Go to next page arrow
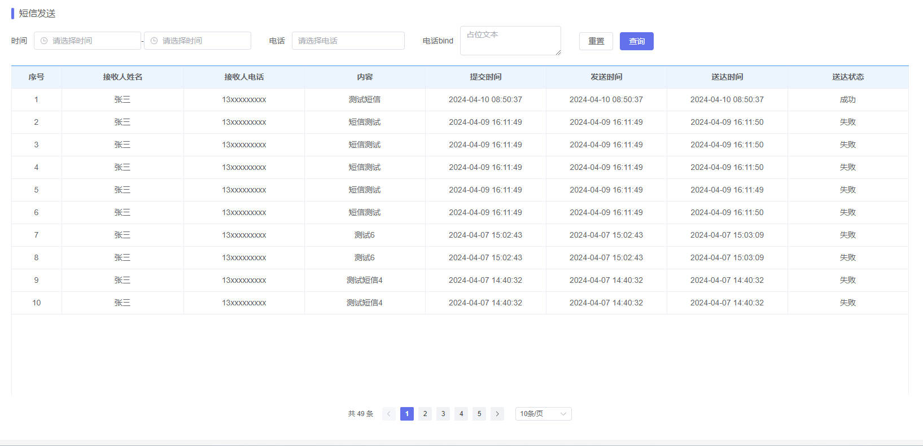 [x=497, y=414]
